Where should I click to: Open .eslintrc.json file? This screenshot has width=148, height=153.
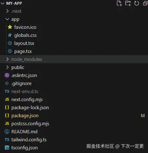(24, 76)
